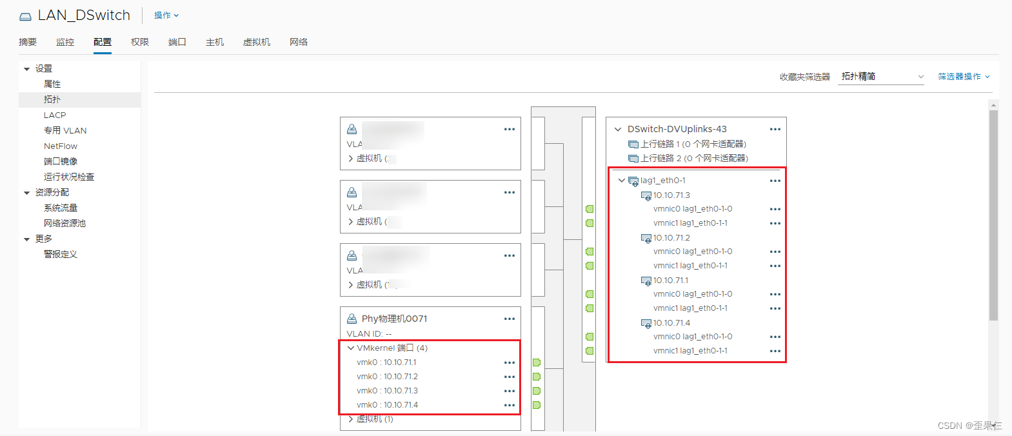Image resolution: width=1012 pixels, height=436 pixels.
Task: Click the host icon for 10.10.71.2
Action: [646, 238]
